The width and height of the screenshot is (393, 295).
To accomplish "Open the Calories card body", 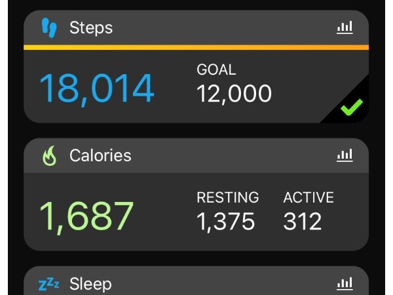I will tap(196, 212).
